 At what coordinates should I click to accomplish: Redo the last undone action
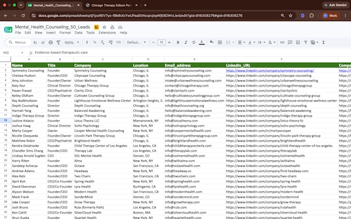[x=43, y=42]
